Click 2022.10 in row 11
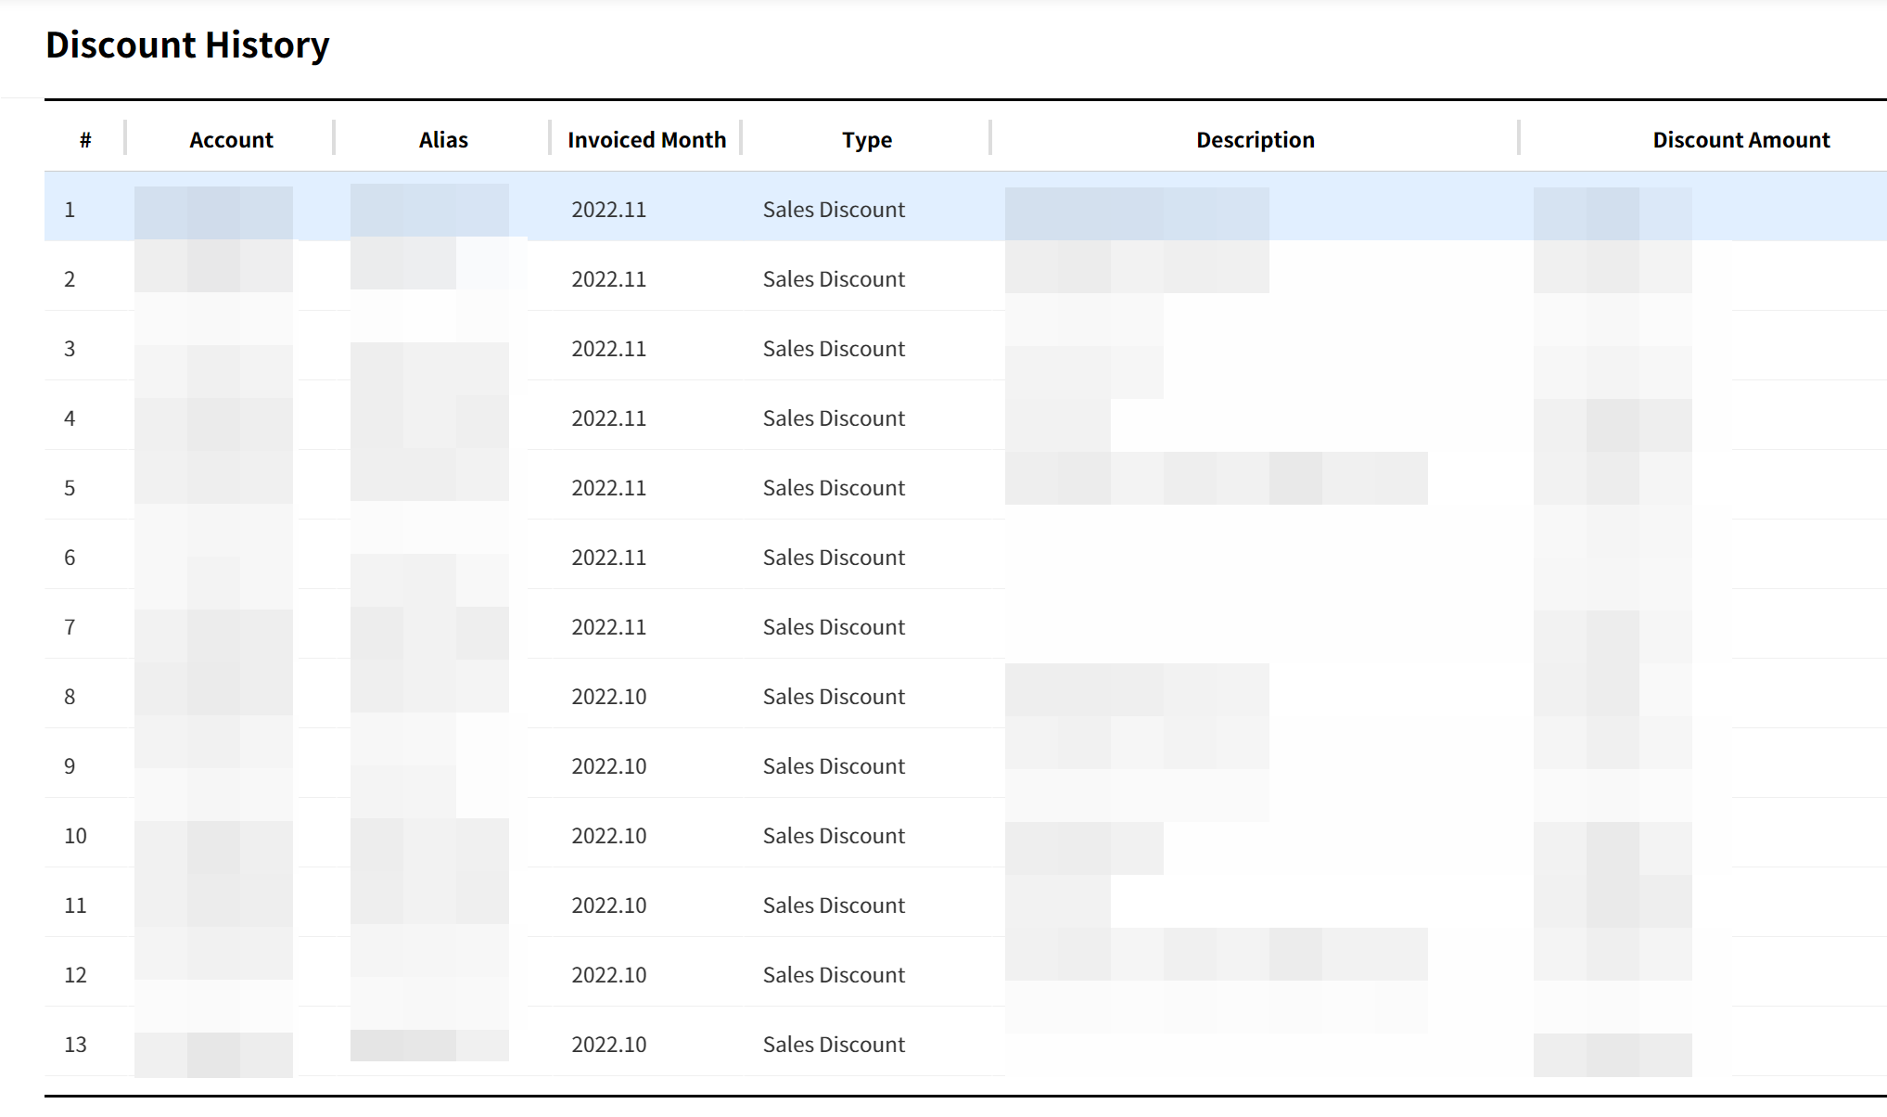 pyautogui.click(x=608, y=905)
